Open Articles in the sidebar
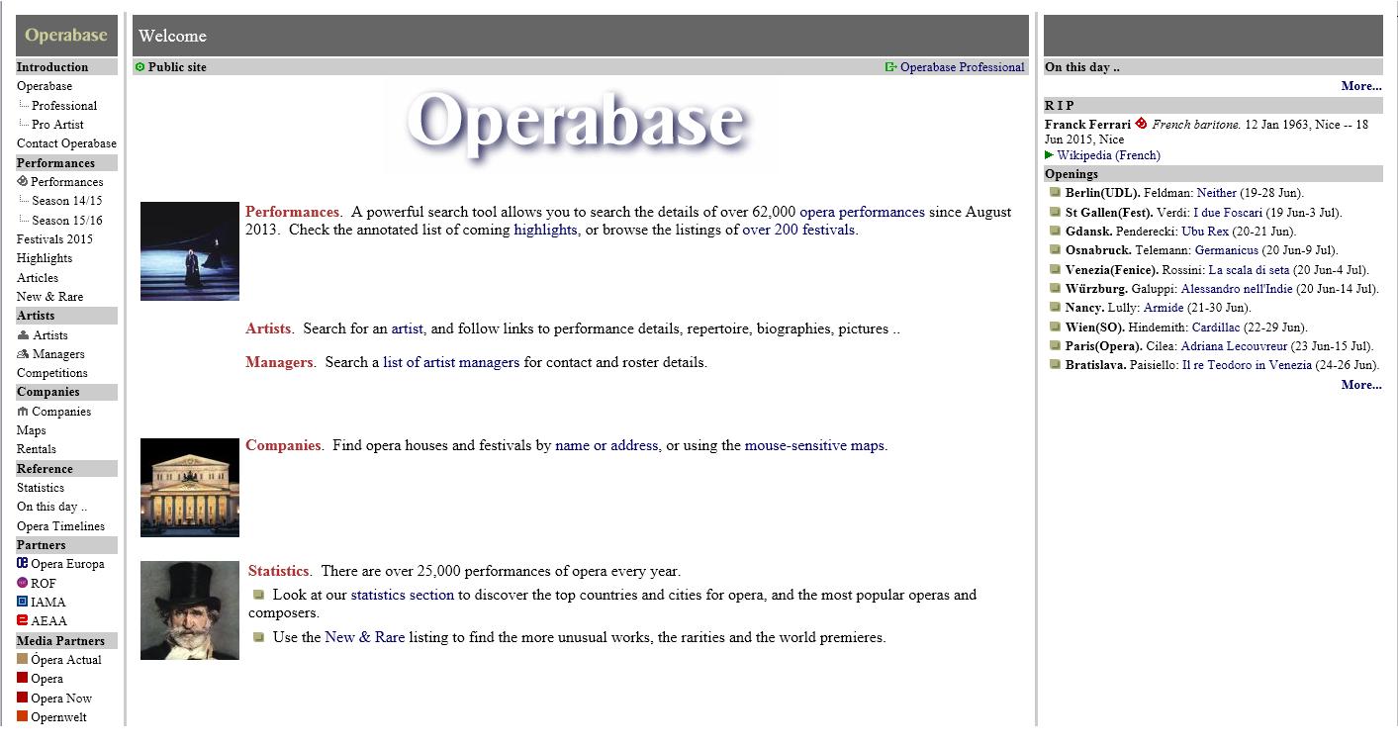The width and height of the screenshot is (1398, 747). [x=38, y=278]
